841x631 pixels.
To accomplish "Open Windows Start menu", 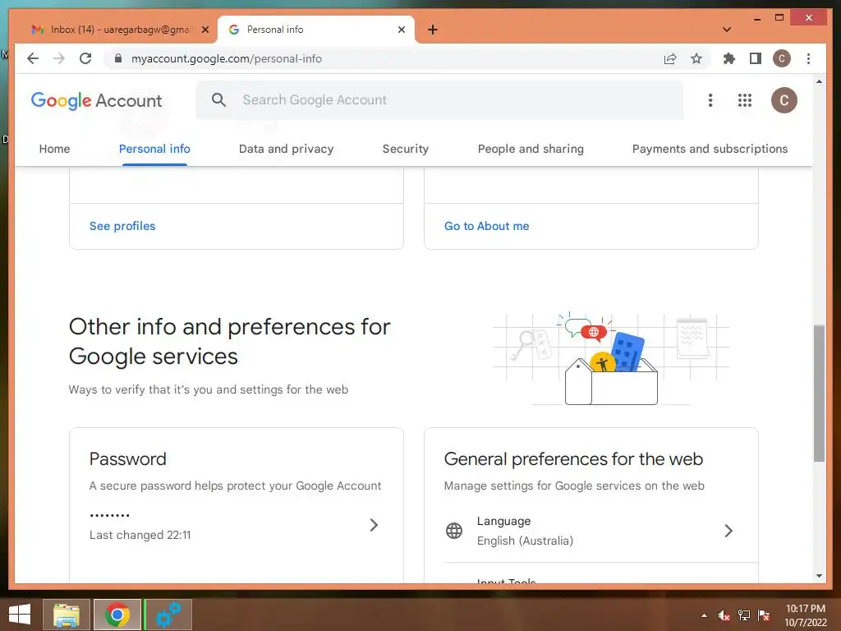I will tap(20, 615).
